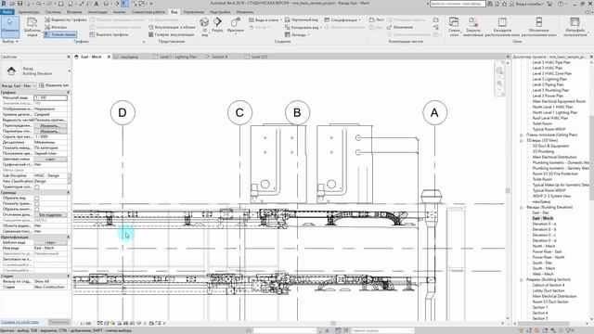Click Изменить button for Переопределения row

tap(51, 125)
